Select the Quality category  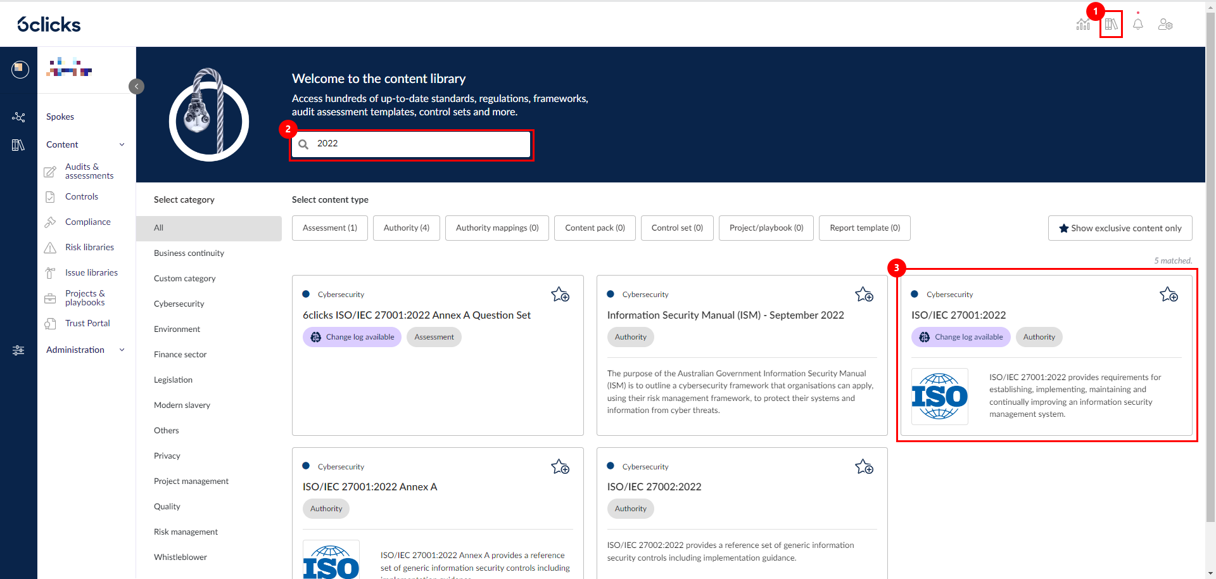pyautogui.click(x=167, y=507)
